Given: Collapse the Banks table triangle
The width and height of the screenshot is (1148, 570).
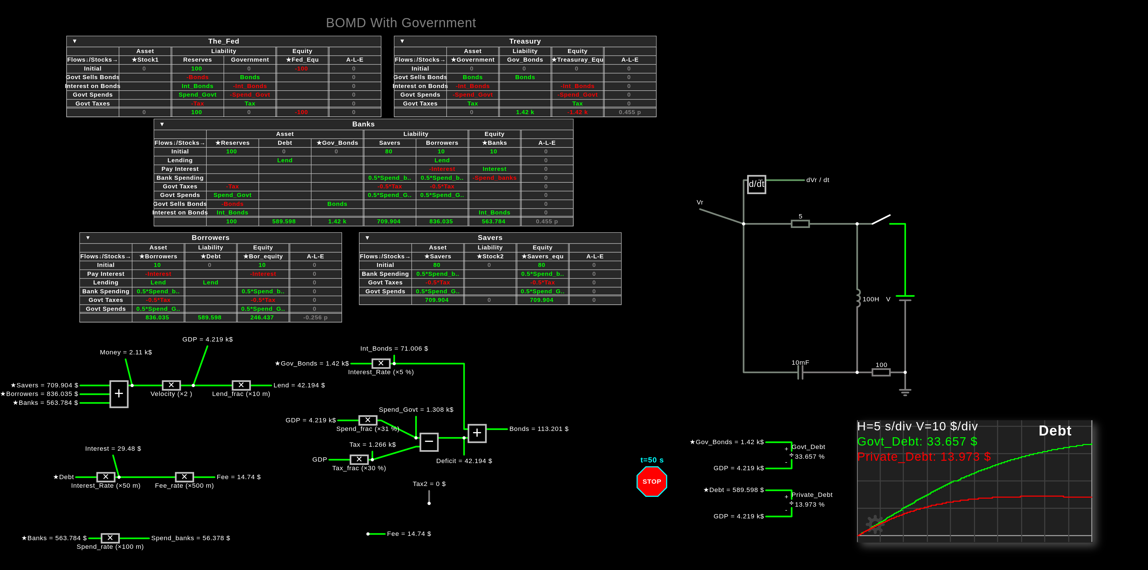Looking at the screenshot, I should [162, 124].
